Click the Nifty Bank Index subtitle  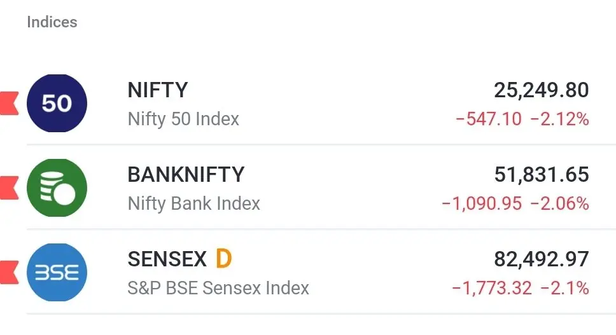pyautogui.click(x=193, y=203)
